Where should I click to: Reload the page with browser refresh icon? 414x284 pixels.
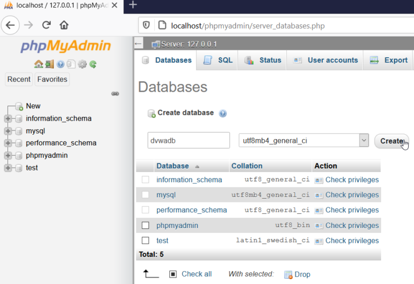tap(46, 25)
